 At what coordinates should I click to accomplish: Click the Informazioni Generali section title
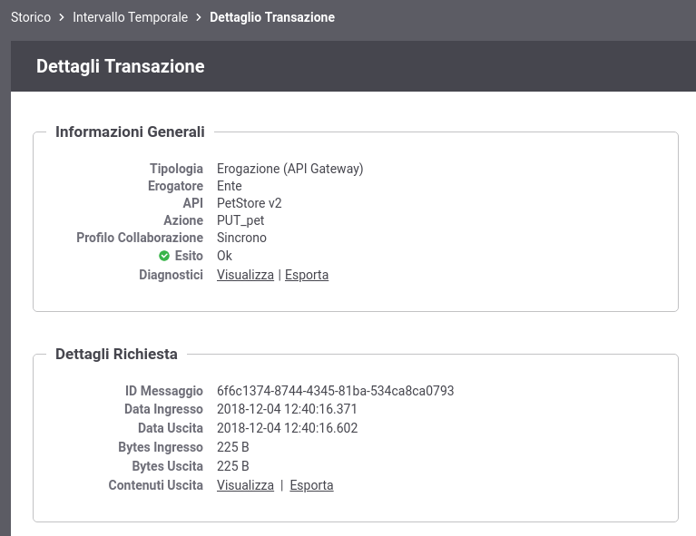click(x=130, y=132)
